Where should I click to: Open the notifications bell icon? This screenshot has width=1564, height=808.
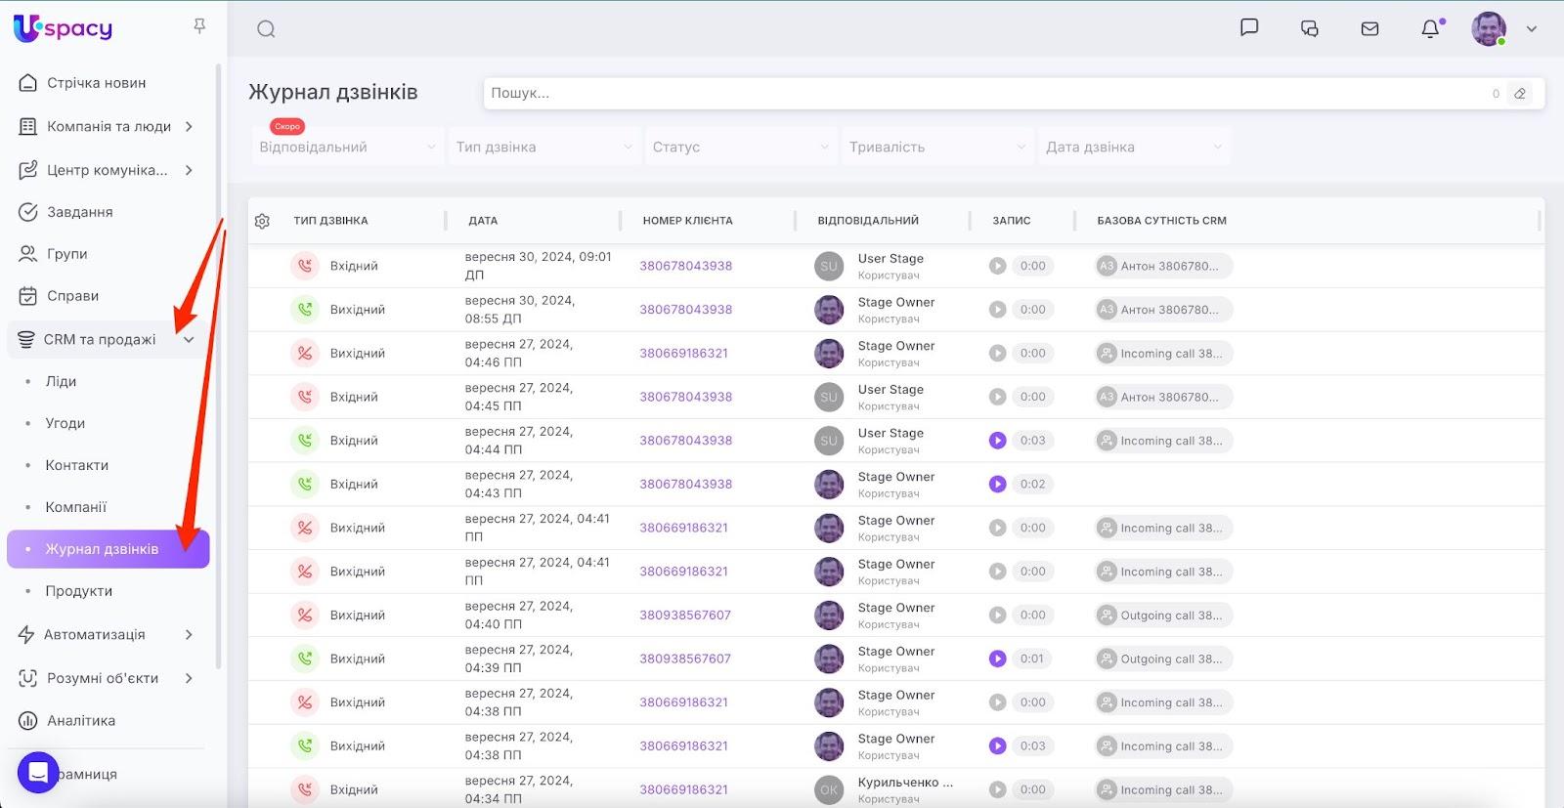(1430, 29)
